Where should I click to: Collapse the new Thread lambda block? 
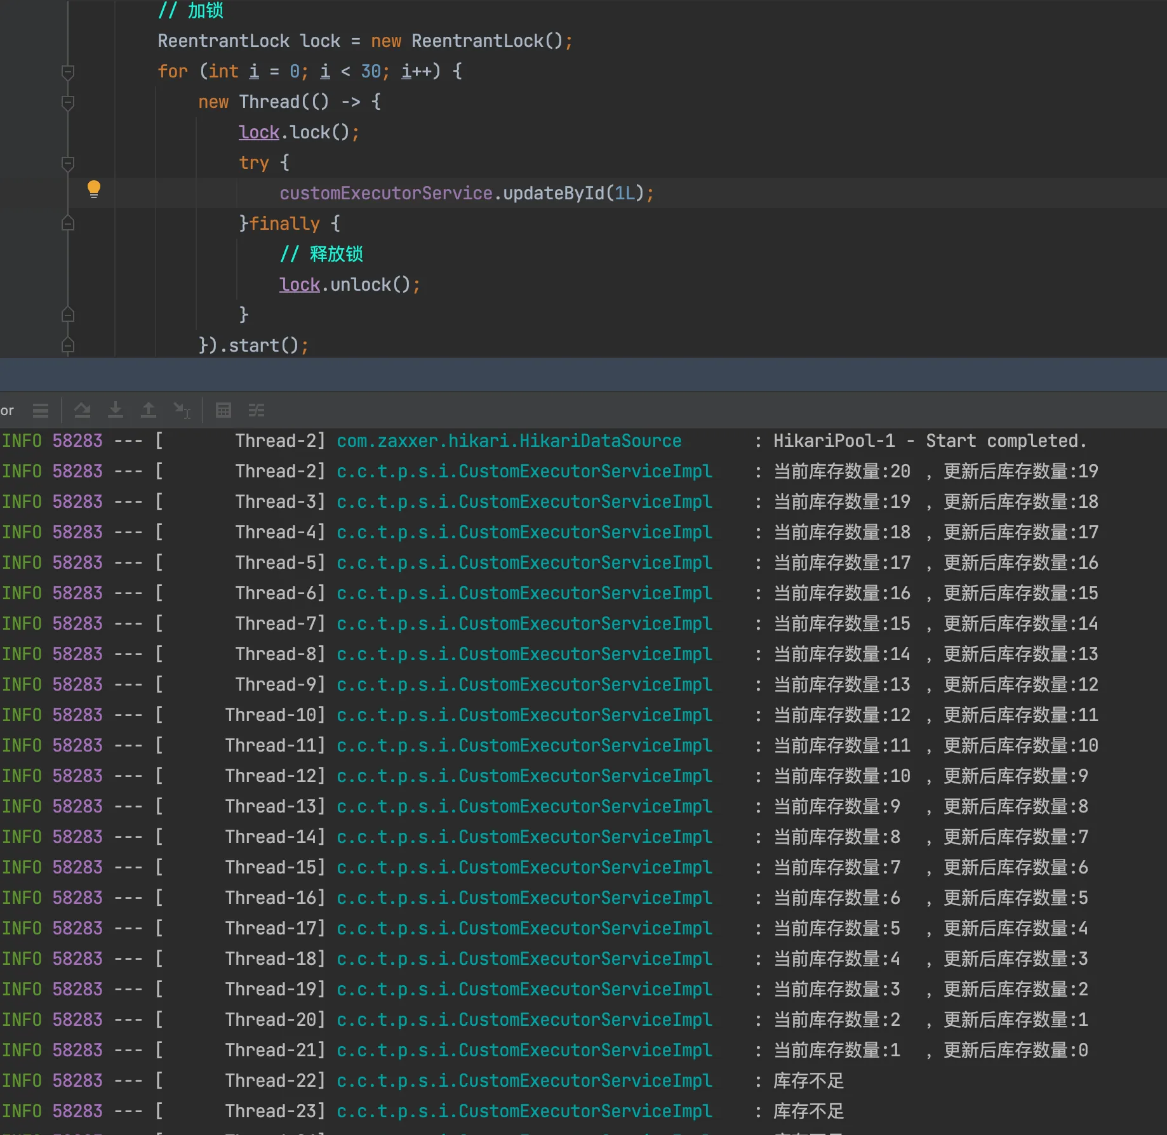click(68, 102)
